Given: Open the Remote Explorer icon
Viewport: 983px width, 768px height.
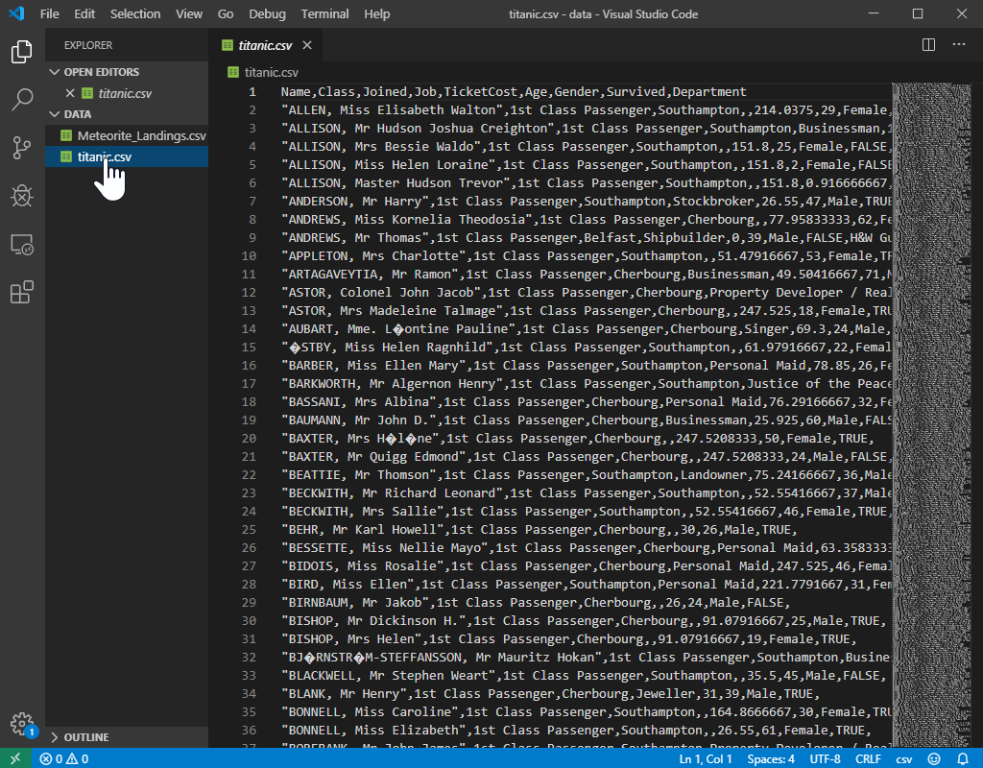Looking at the screenshot, I should pos(21,244).
